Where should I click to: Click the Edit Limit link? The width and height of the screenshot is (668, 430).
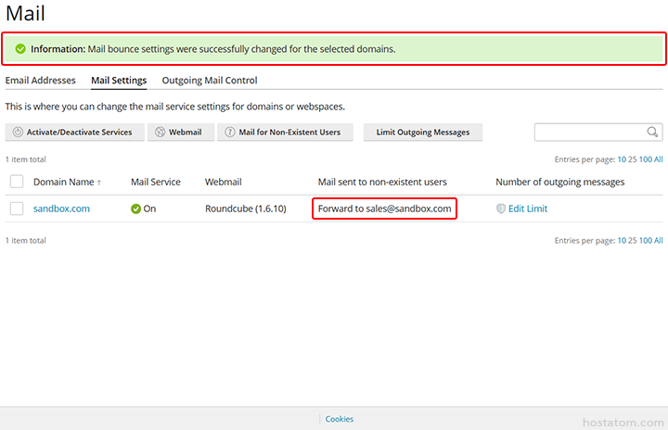[x=528, y=209]
